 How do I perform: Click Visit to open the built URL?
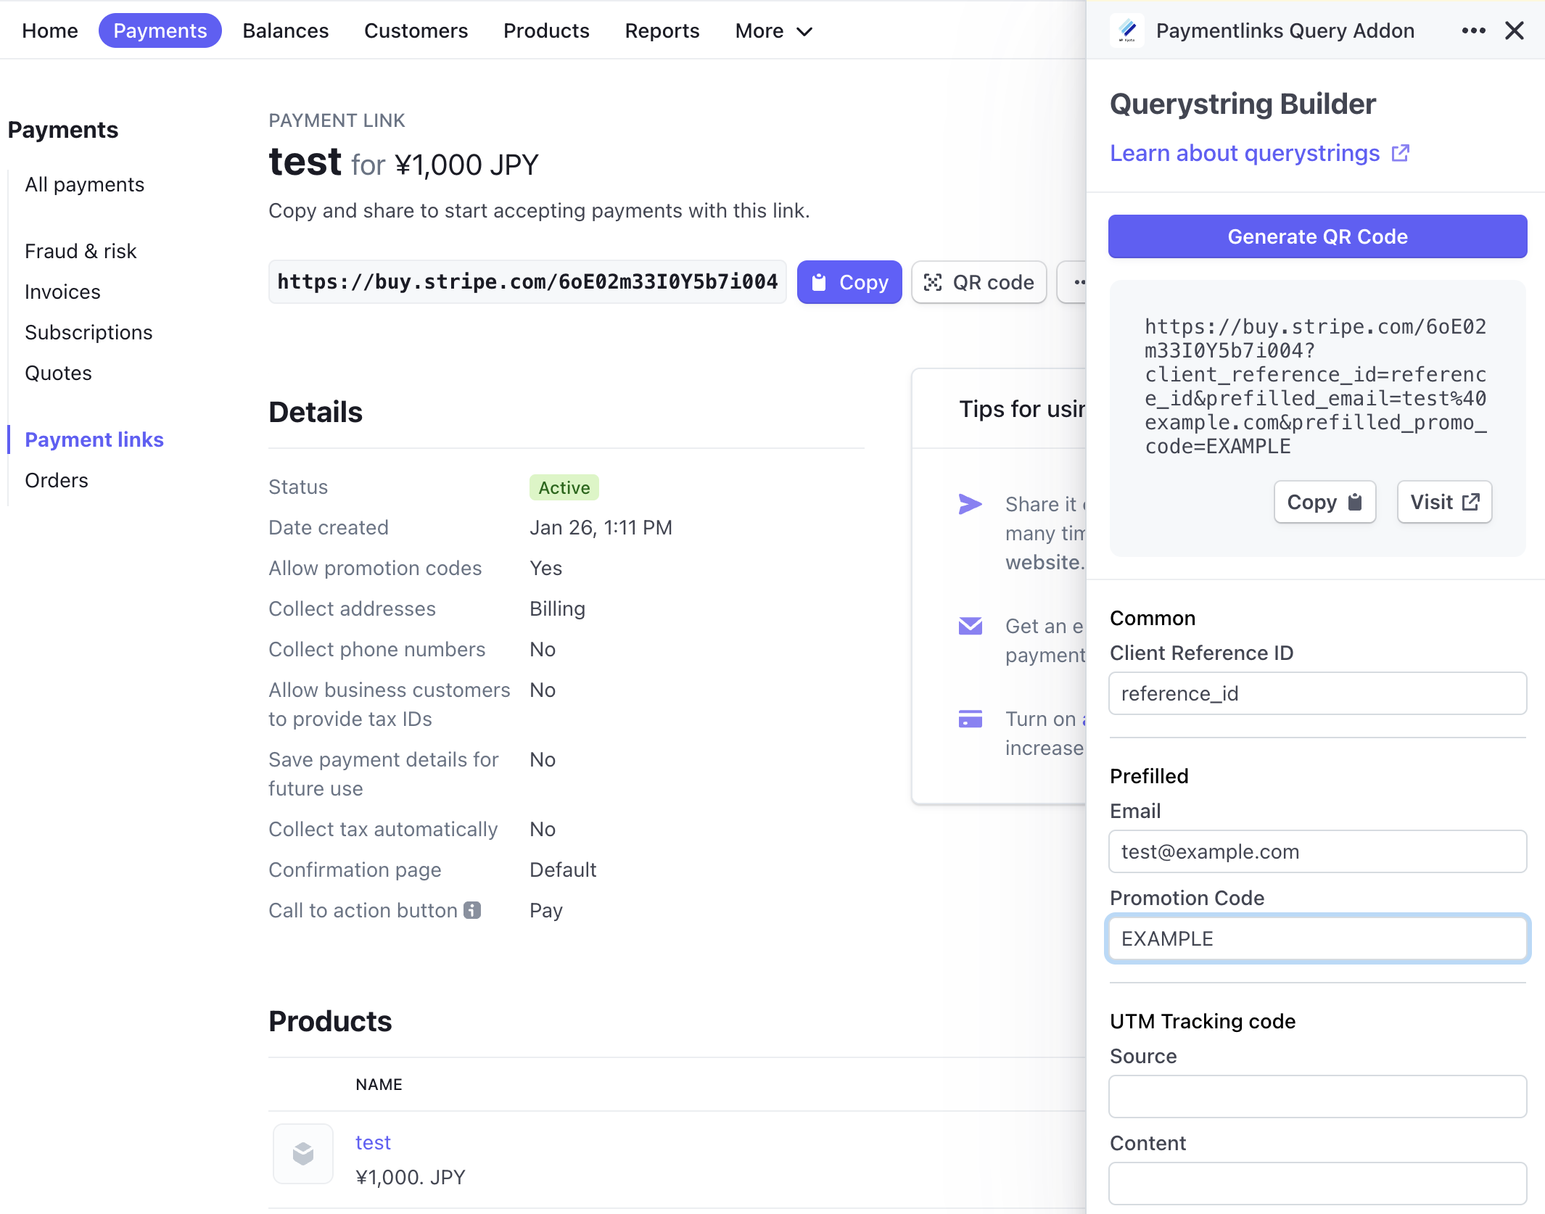coord(1443,501)
